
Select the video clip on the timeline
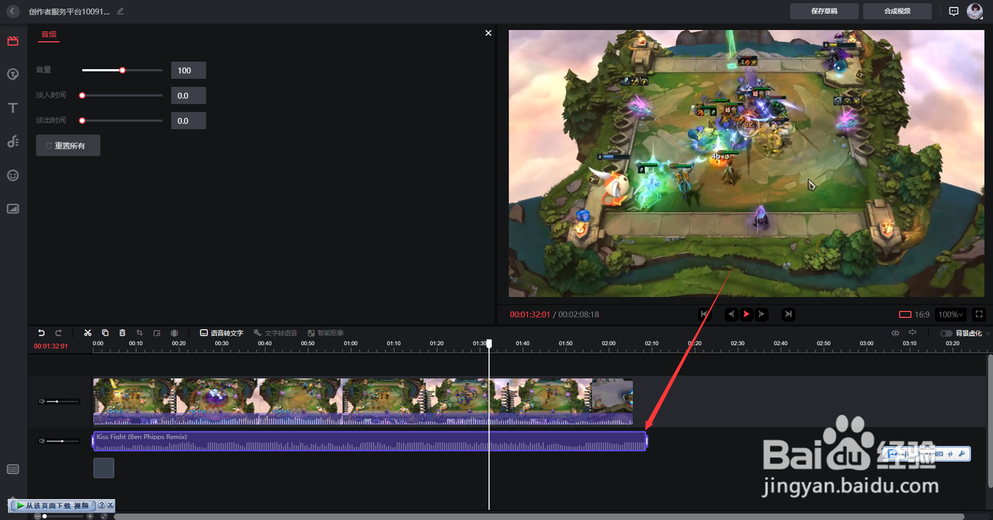click(x=363, y=402)
